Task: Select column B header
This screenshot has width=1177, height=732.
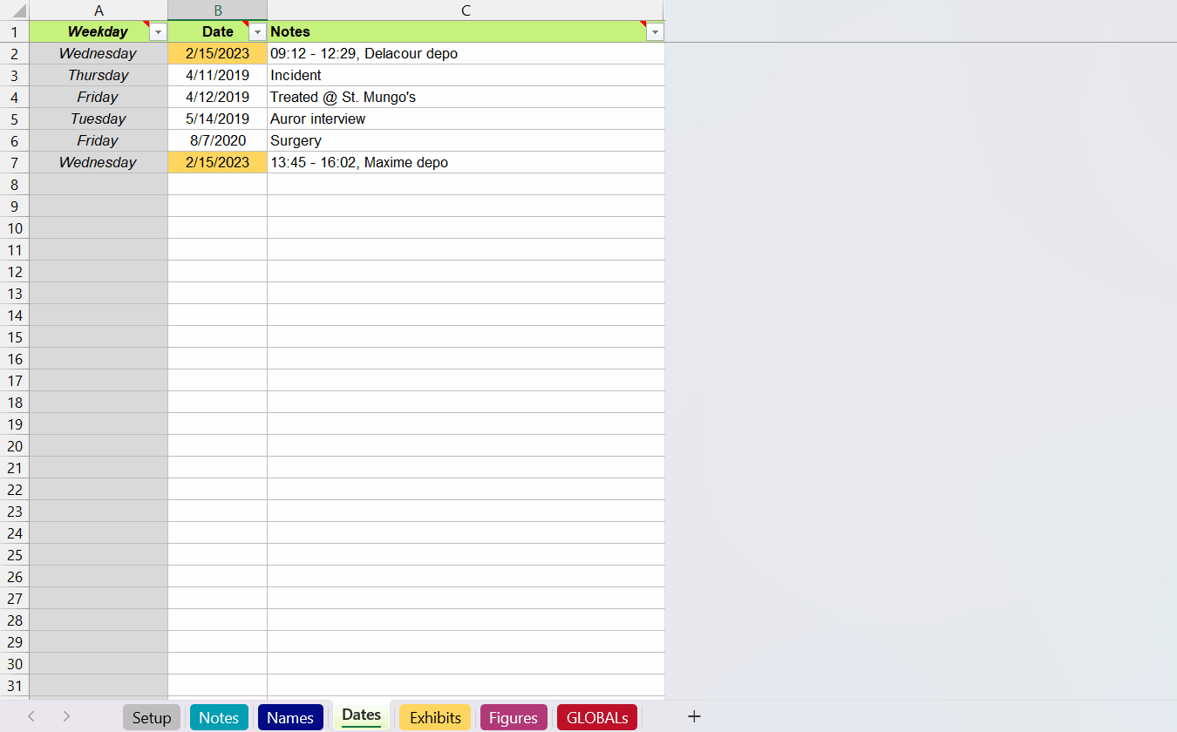Action: pyautogui.click(x=218, y=10)
